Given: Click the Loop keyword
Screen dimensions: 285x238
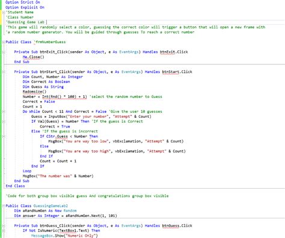Looking at the screenshot, I should (27, 171).
